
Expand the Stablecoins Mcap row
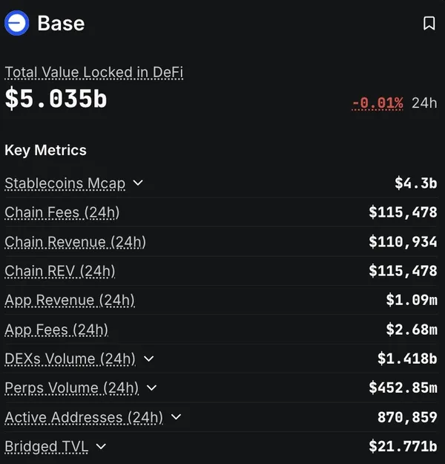pyautogui.click(x=137, y=183)
